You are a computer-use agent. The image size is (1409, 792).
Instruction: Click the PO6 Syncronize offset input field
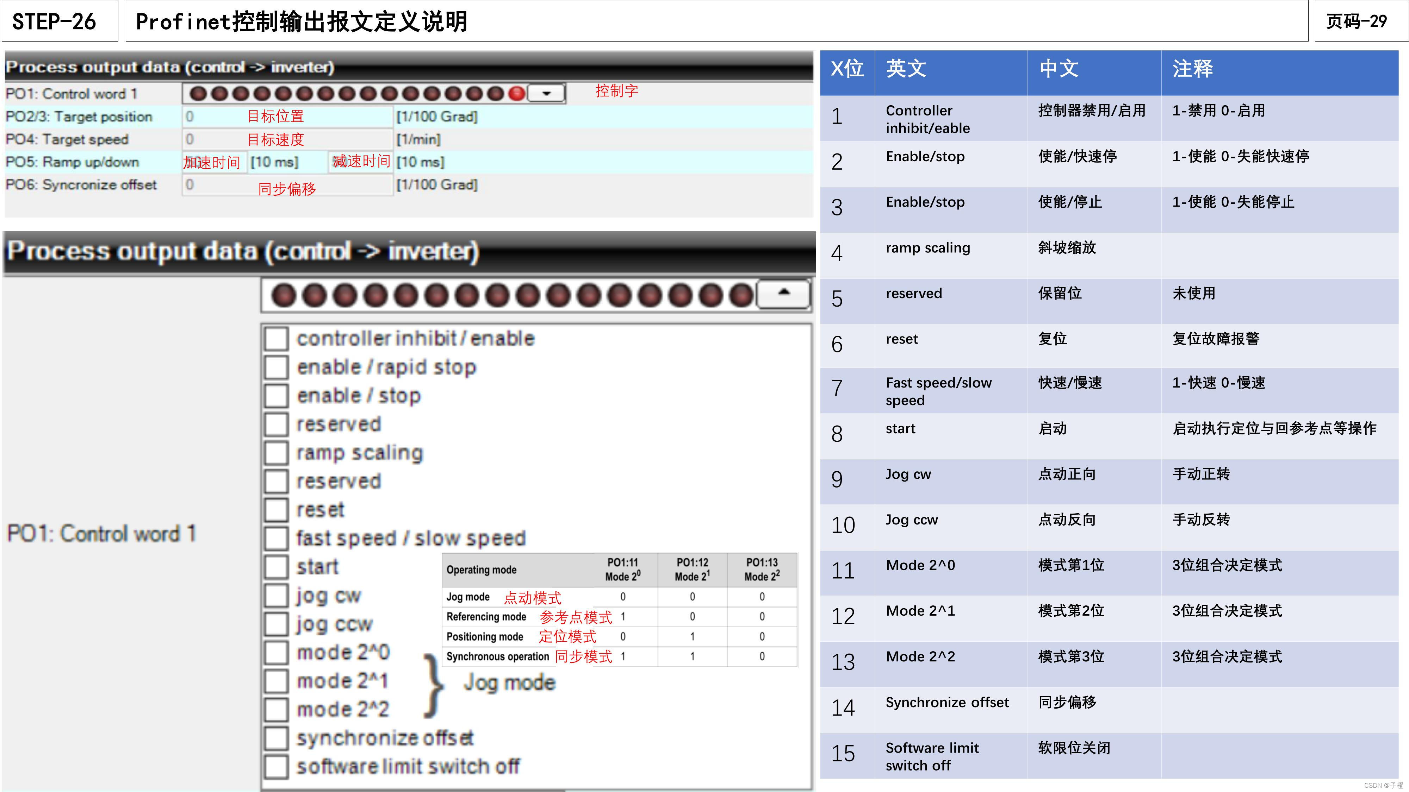[287, 185]
